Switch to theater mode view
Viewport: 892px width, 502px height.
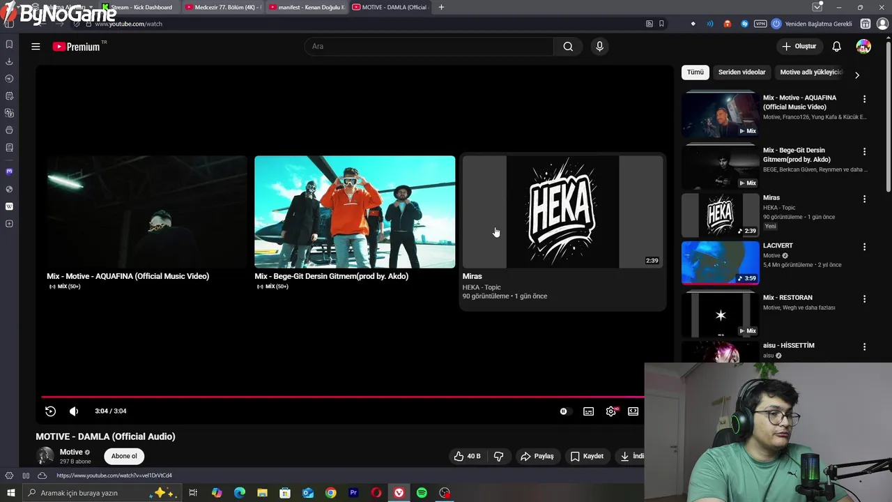click(x=633, y=411)
